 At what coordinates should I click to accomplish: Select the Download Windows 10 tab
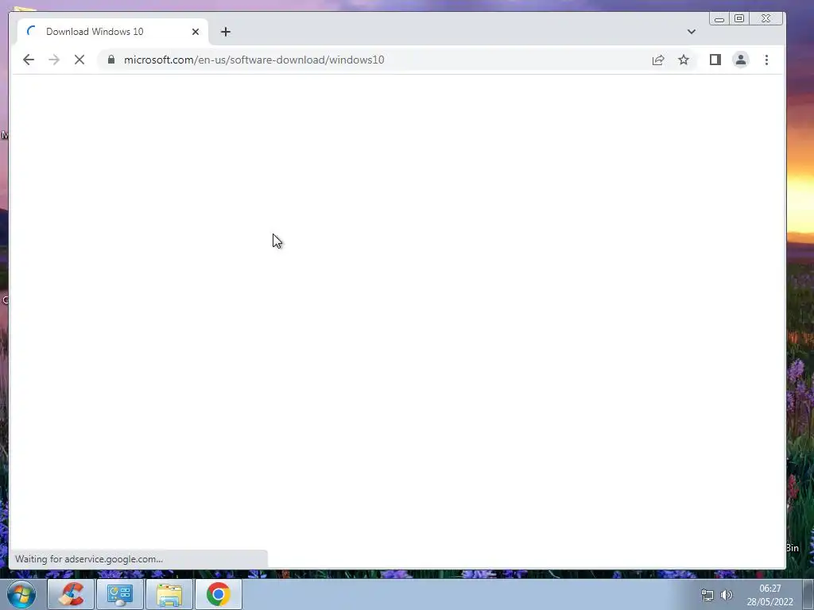[x=113, y=32]
